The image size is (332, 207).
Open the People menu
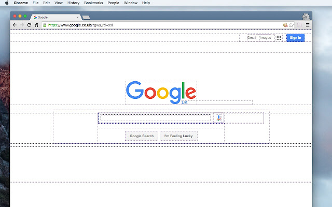pyautogui.click(x=113, y=3)
